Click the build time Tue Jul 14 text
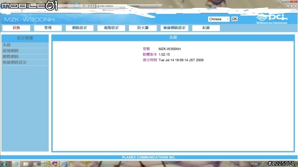 [181, 60]
